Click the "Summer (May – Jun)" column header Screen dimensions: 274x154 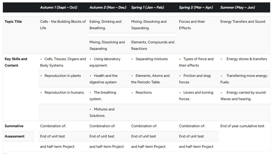pos(237,7)
